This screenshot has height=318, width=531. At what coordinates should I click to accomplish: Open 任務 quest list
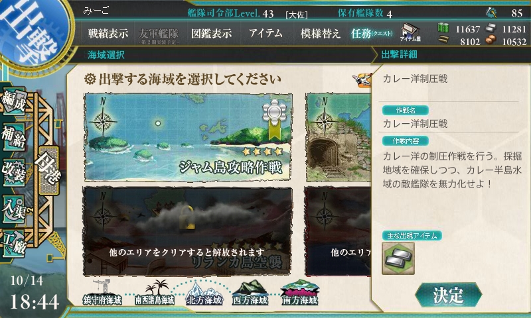point(372,33)
